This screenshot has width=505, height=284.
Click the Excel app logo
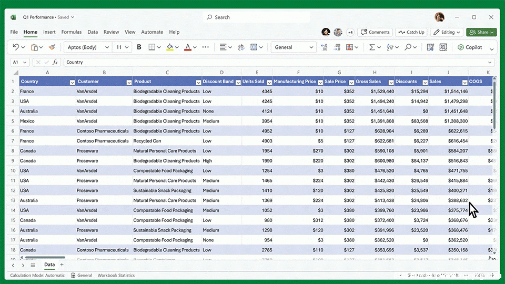pos(13,17)
